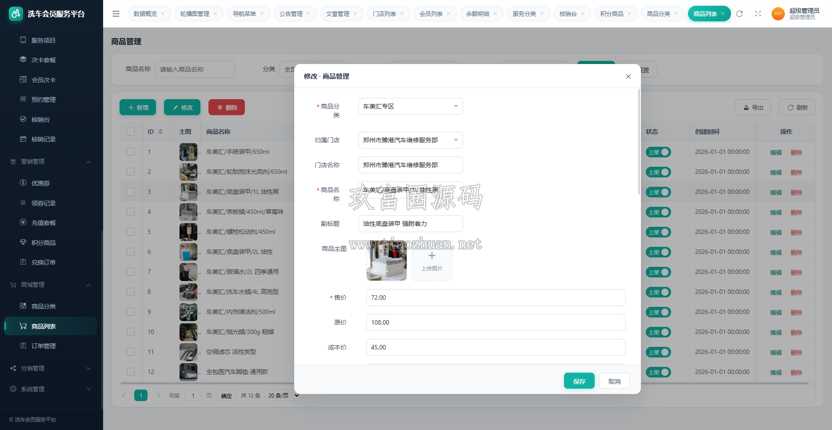The width and height of the screenshot is (832, 430).
Task: Open 预约管理 in the sidebar
Action: click(x=44, y=100)
